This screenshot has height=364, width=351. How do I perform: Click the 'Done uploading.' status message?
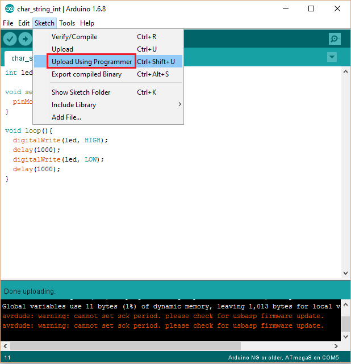click(x=30, y=291)
